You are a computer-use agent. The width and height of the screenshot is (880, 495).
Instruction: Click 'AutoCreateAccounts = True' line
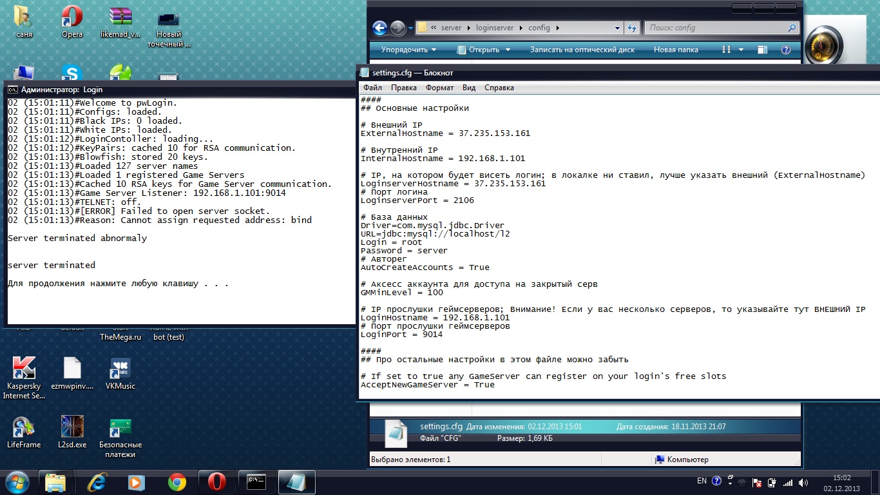click(x=425, y=267)
